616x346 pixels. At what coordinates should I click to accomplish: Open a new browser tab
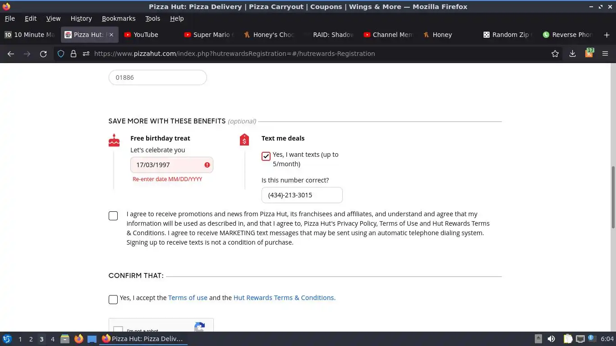point(607,35)
